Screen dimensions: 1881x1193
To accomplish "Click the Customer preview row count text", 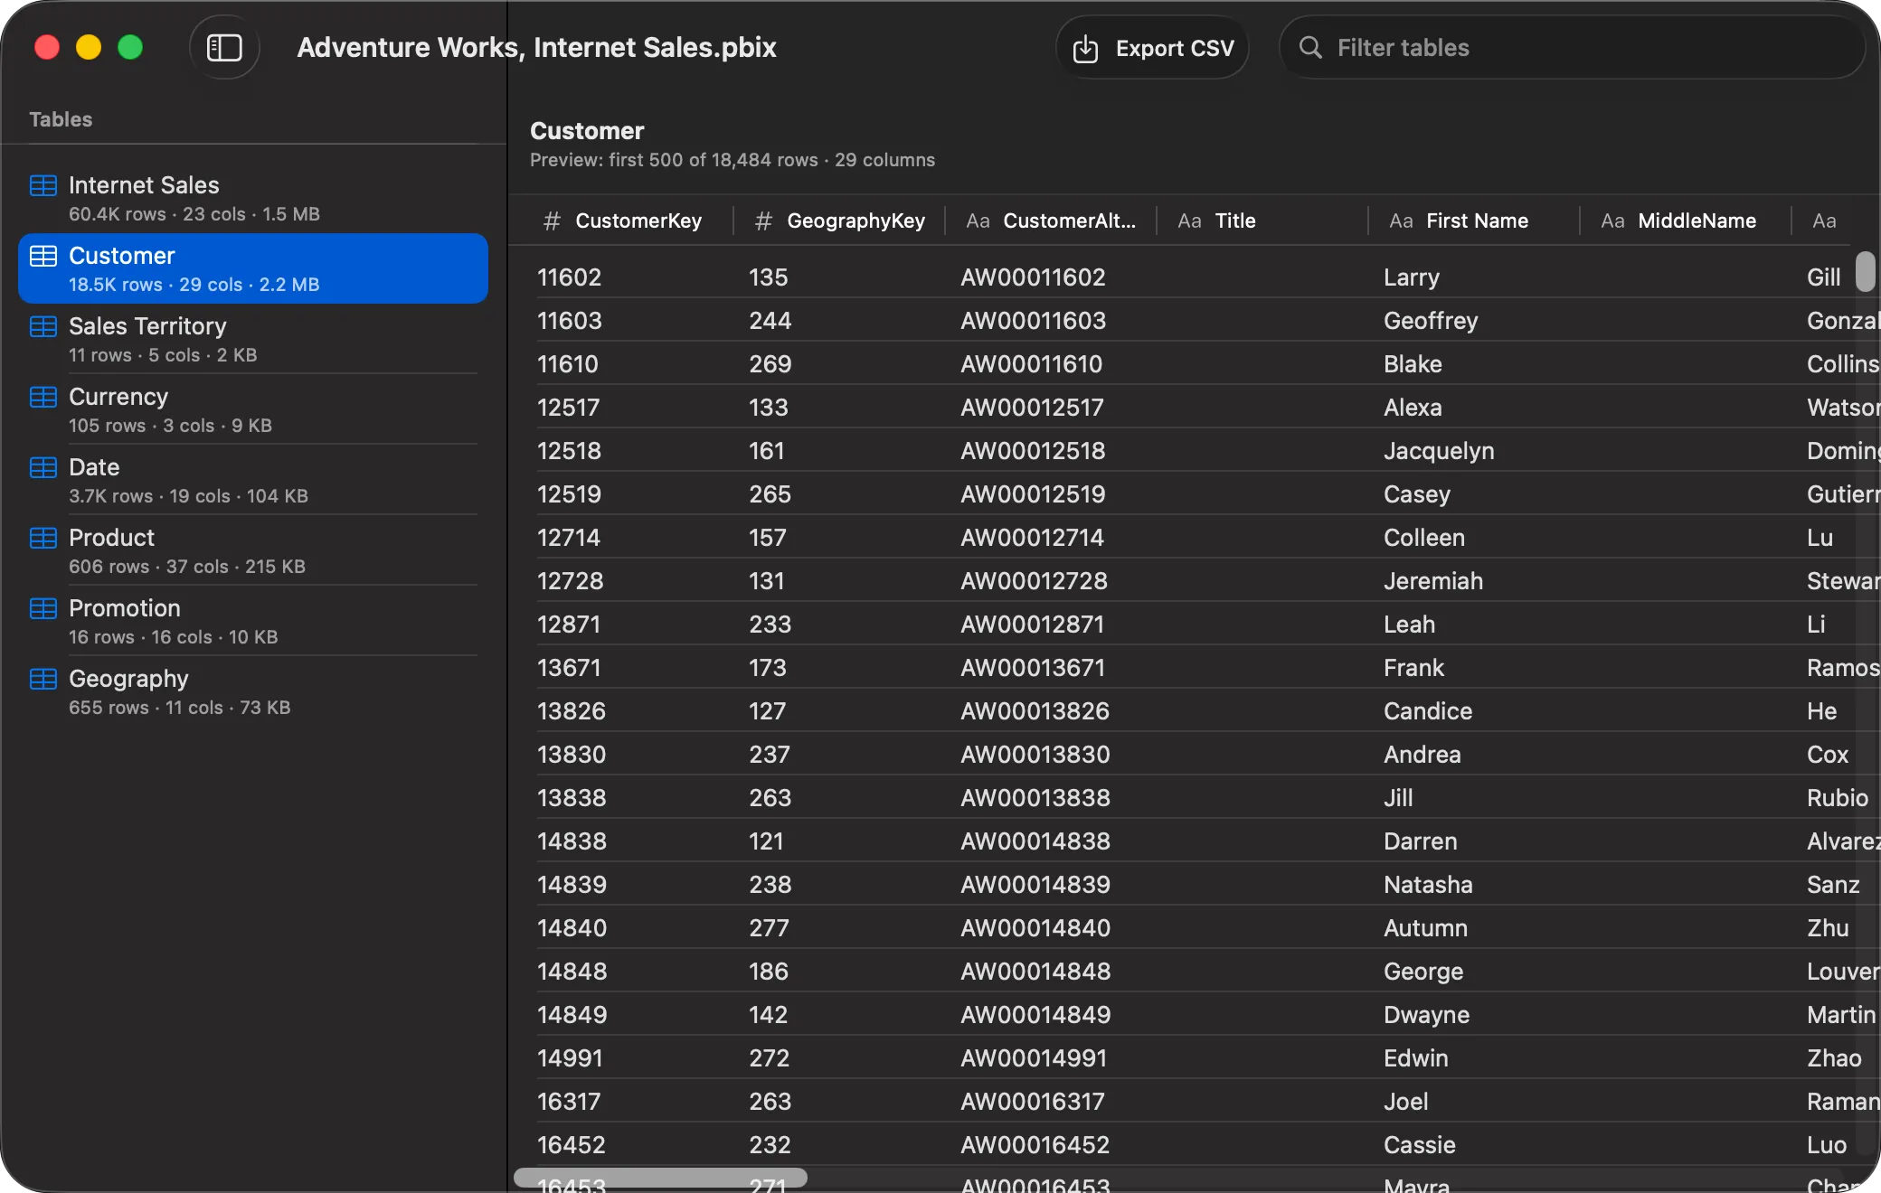I will coord(732,160).
